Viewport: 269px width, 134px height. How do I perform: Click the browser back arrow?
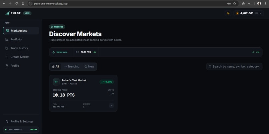click(x=4, y=3)
